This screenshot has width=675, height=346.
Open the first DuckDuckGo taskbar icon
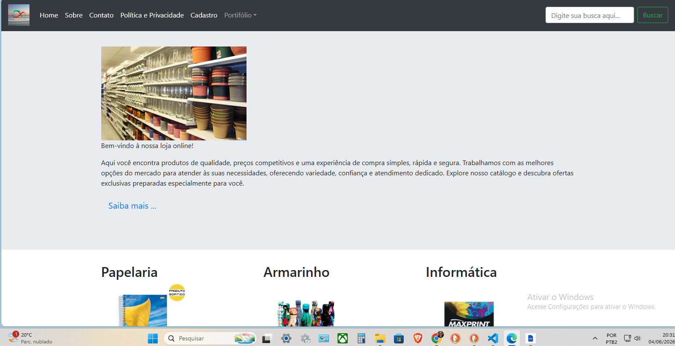455,338
